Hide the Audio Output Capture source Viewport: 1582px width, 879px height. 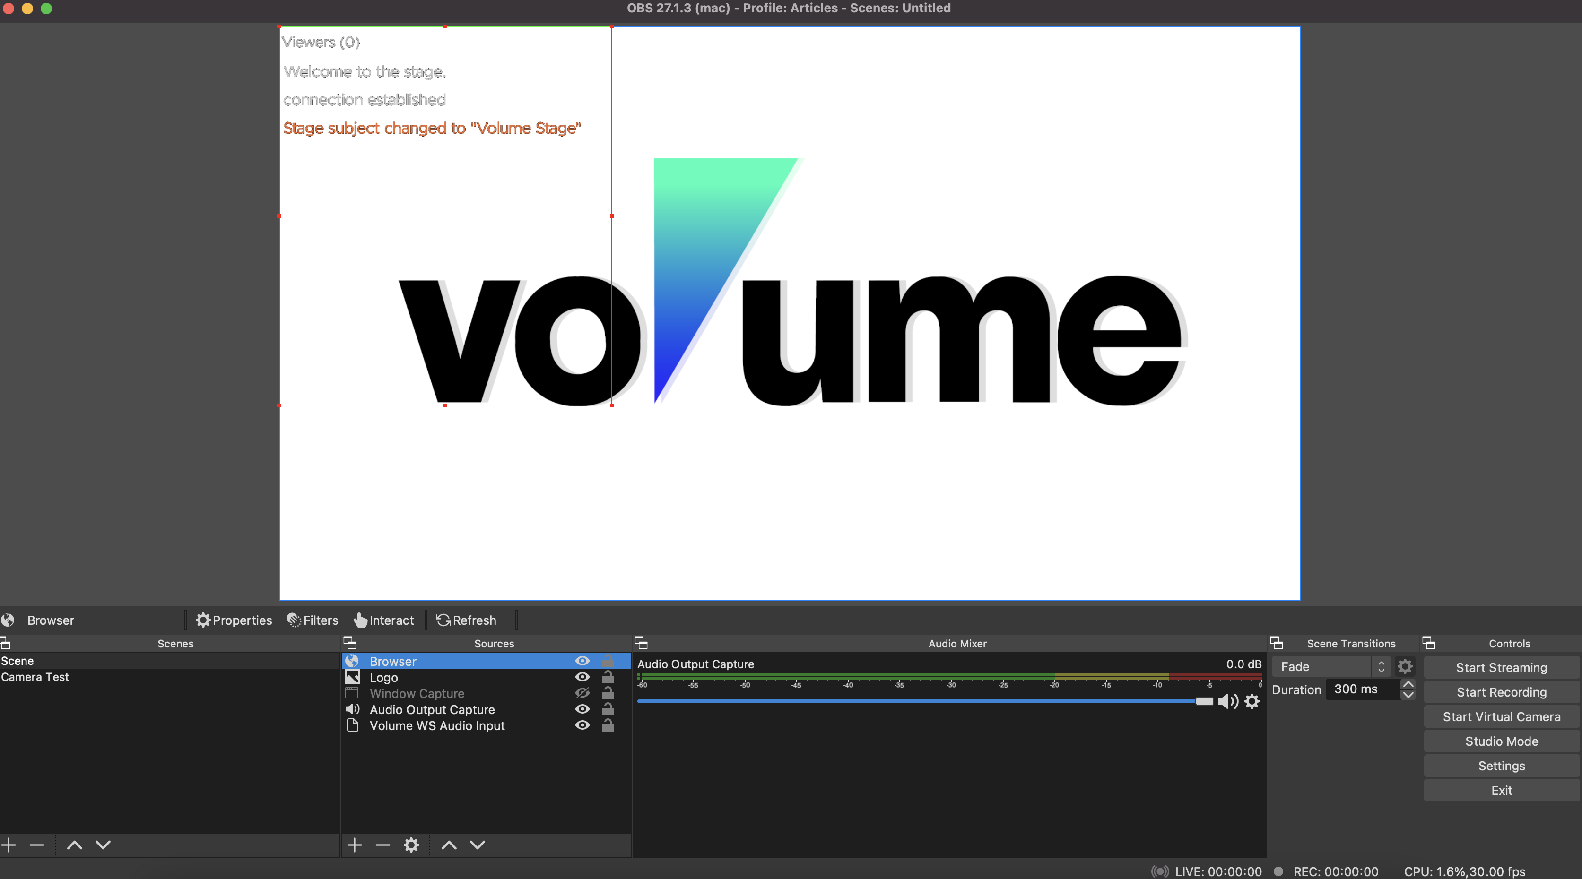tap(582, 708)
